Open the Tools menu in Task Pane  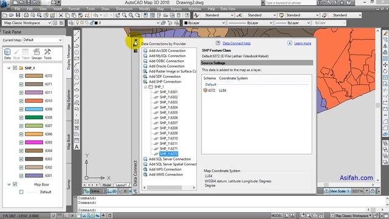tap(47, 54)
